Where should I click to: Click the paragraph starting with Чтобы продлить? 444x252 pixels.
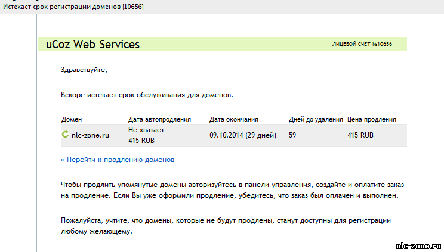232,190
